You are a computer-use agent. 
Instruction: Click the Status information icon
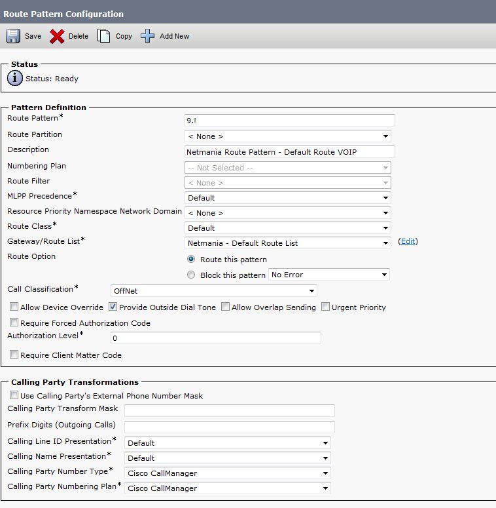tap(15, 79)
